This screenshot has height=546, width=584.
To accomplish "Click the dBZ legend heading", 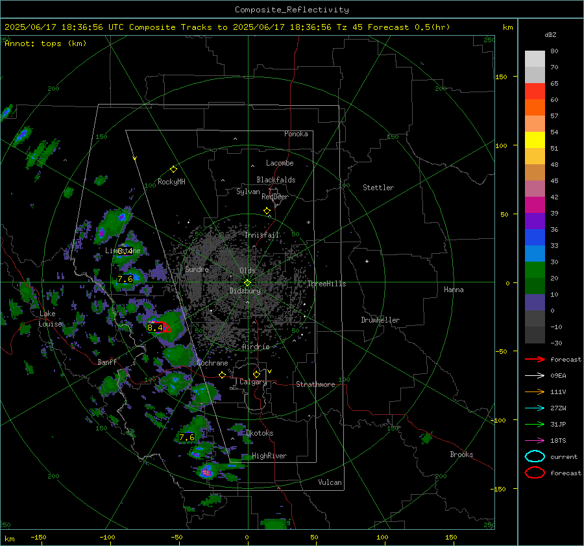I will (x=550, y=35).
